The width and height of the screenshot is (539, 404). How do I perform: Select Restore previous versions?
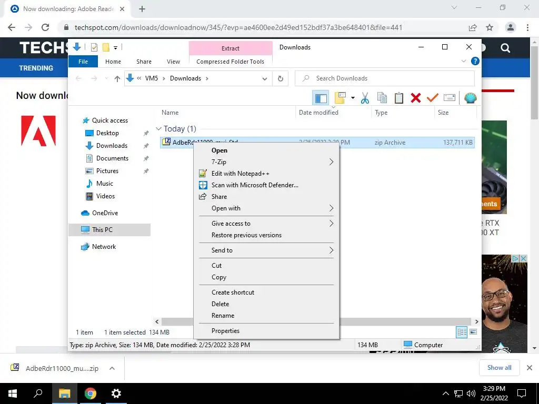[x=267, y=235]
